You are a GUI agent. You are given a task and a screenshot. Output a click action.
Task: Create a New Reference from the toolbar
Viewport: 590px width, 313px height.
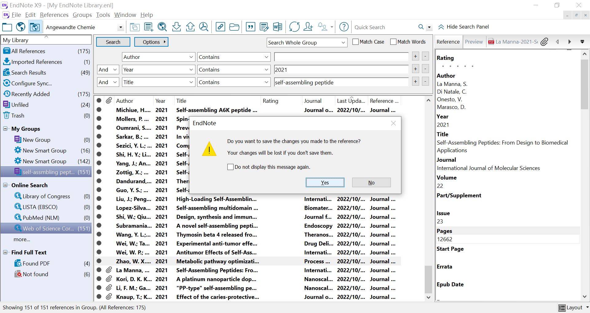[149, 27]
